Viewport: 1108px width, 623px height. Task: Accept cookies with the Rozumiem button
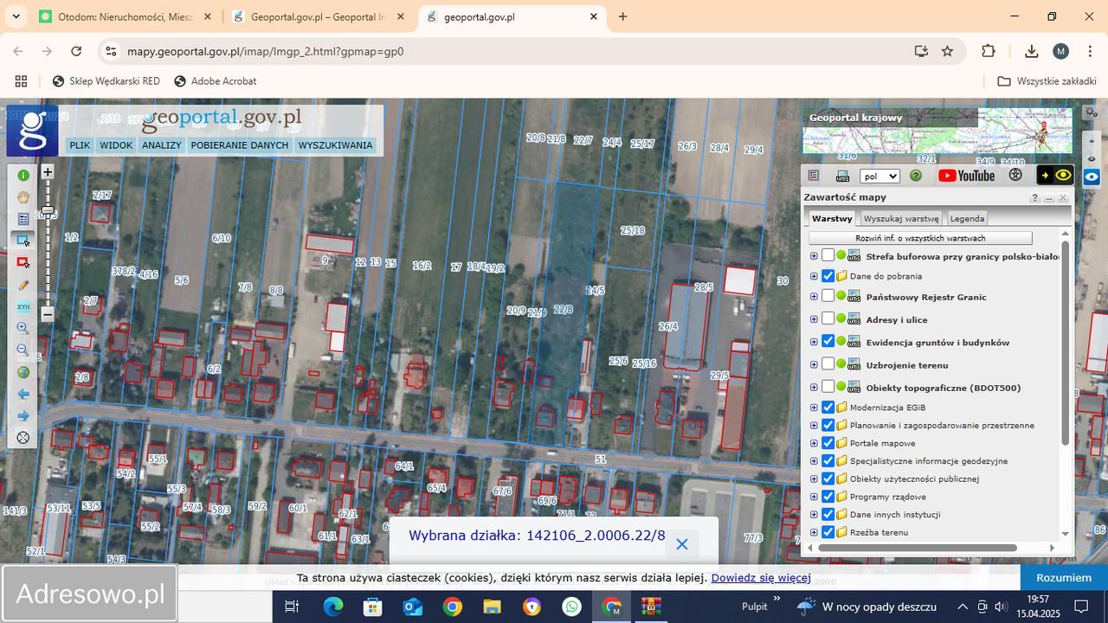tap(1064, 577)
